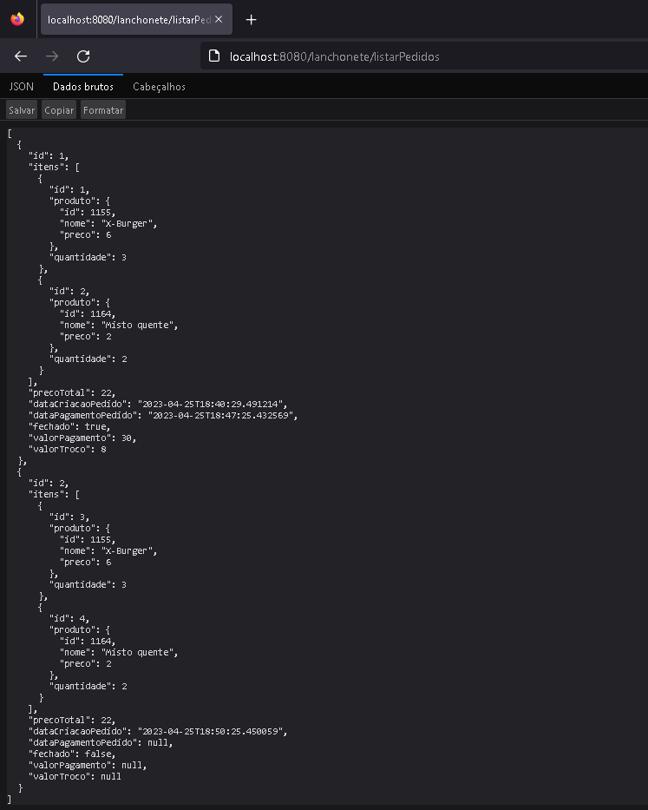Click the Copiar button
The image size is (648, 810).
58,109
